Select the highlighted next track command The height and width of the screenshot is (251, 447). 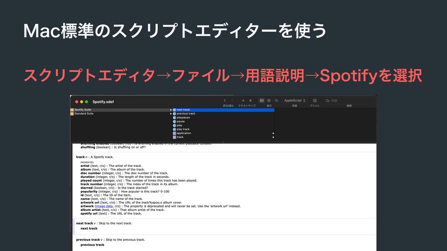223,109
